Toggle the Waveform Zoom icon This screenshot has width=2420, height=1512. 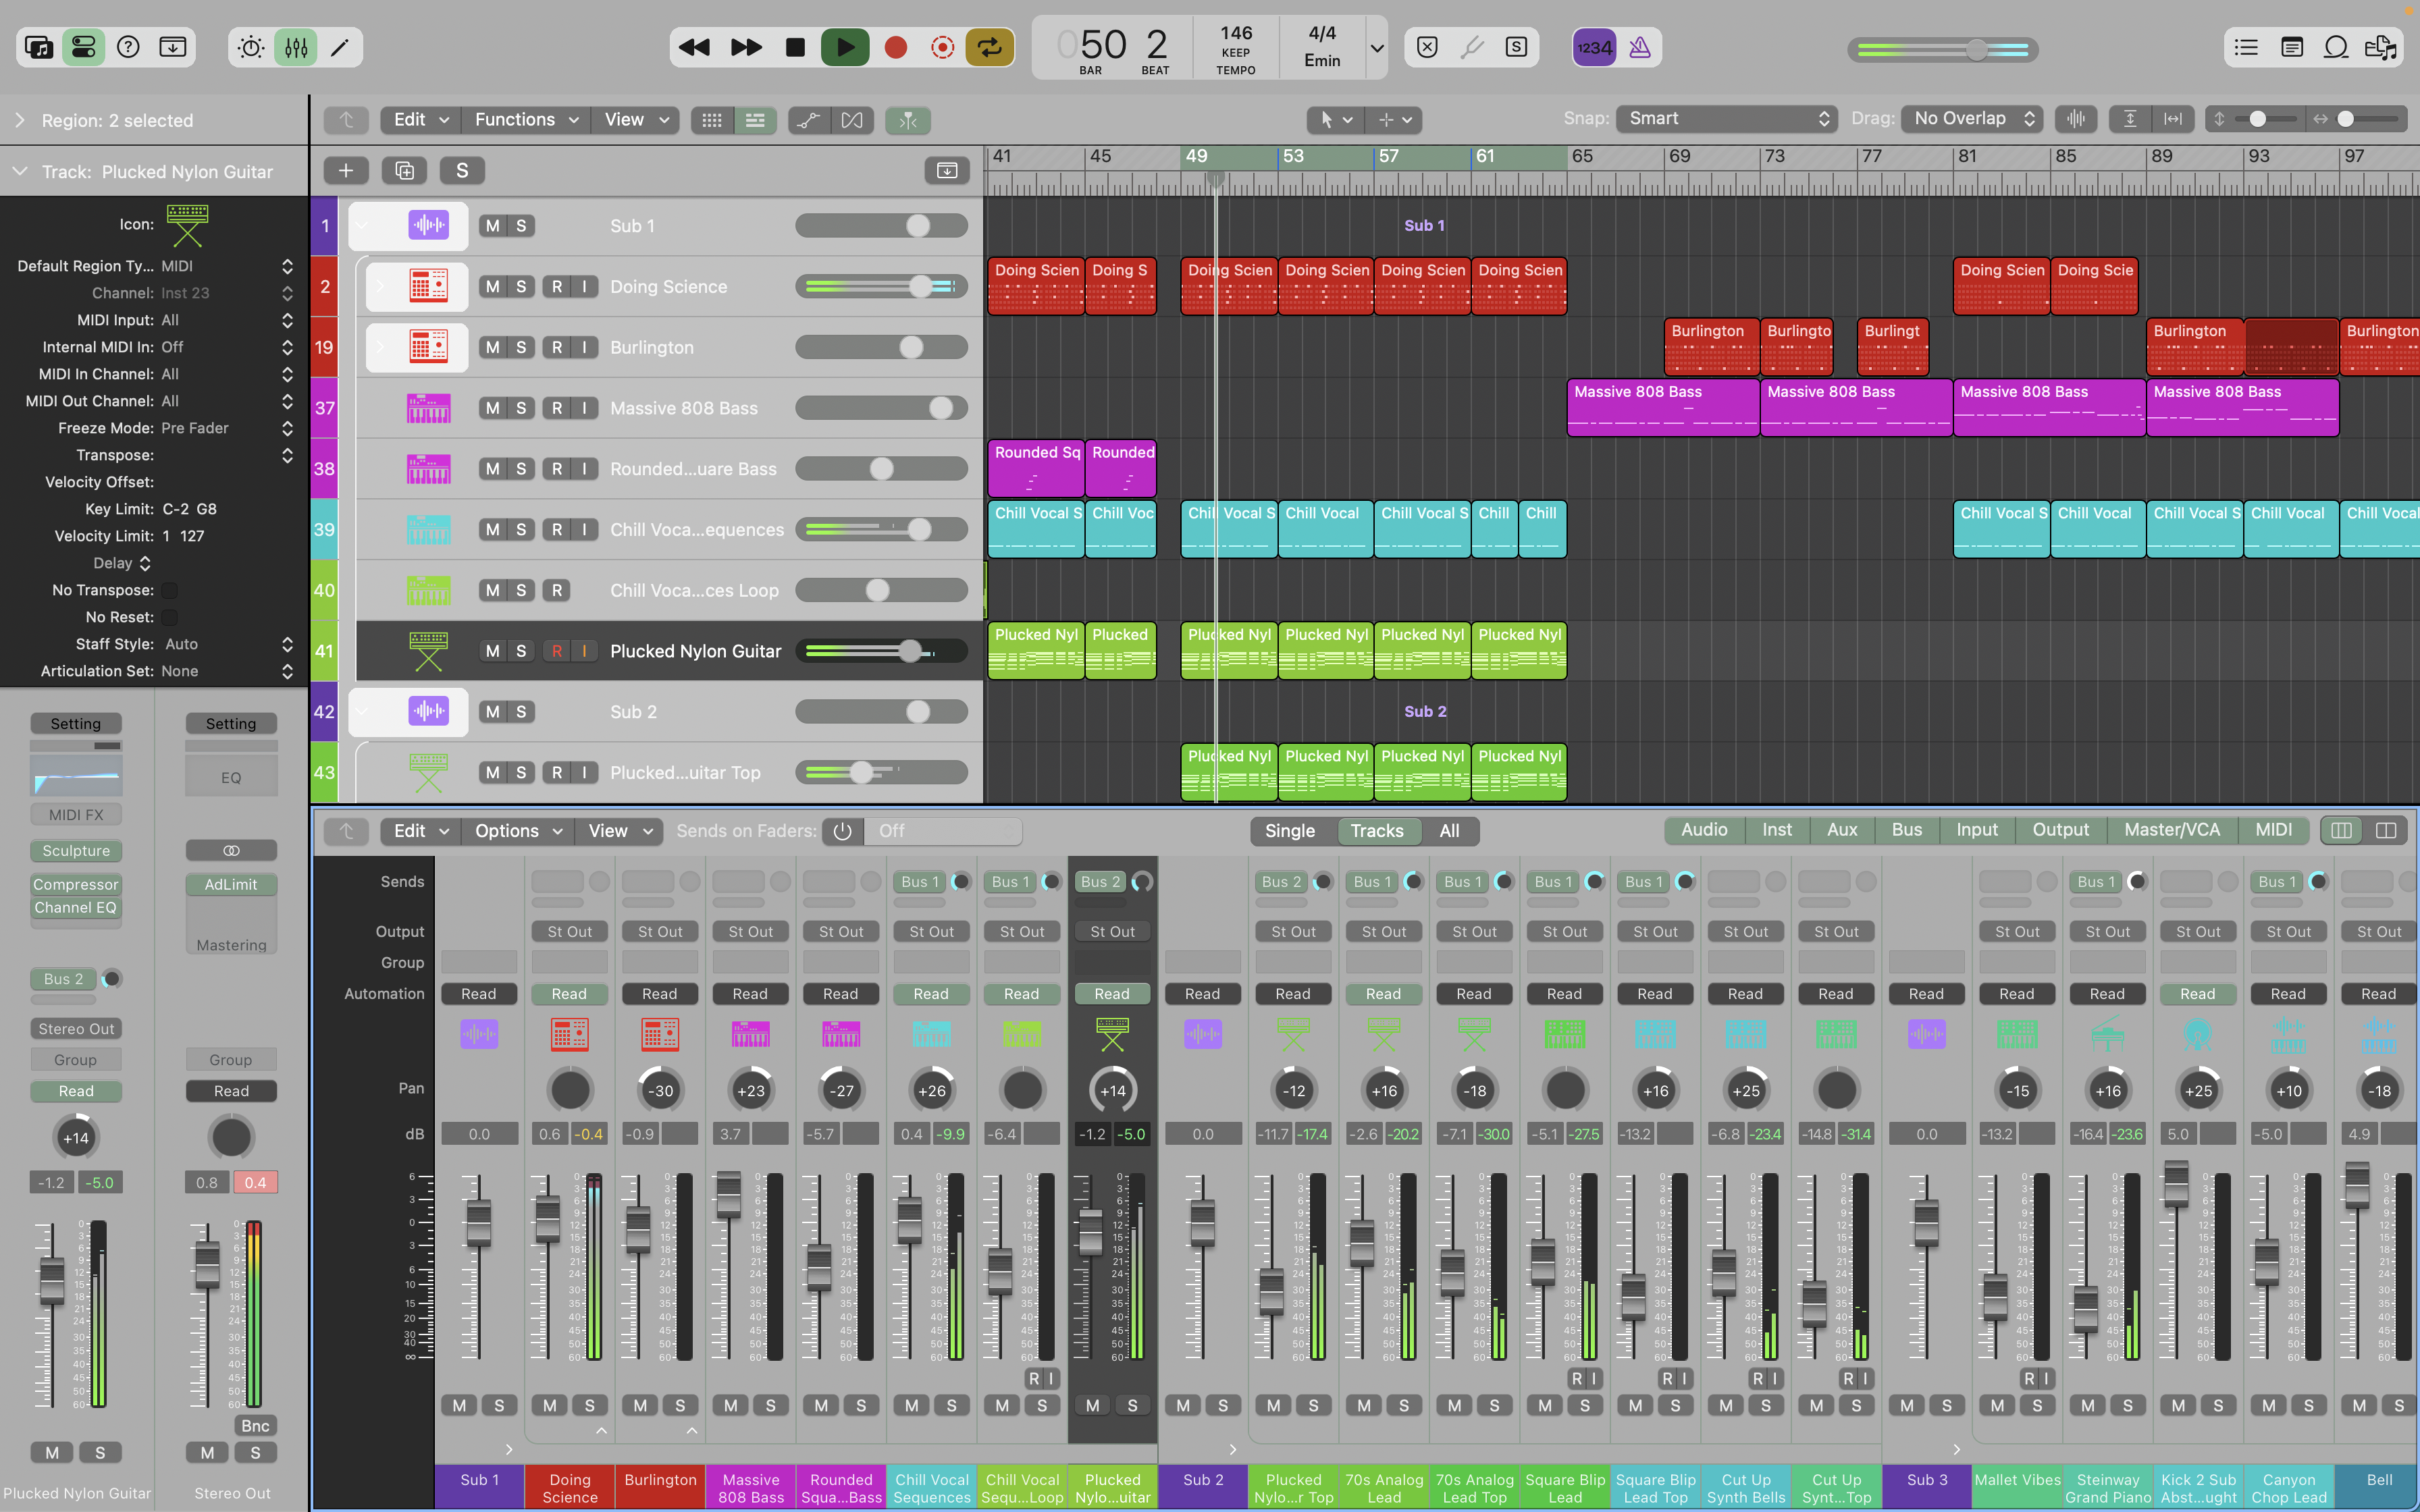point(2076,119)
